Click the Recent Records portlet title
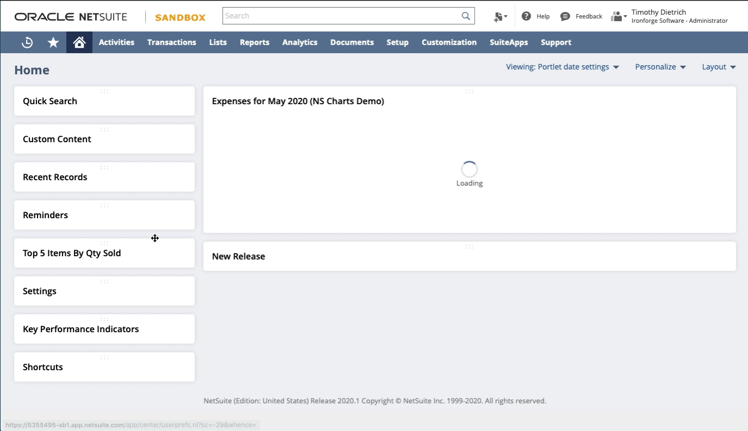This screenshot has height=431, width=748. pos(55,177)
